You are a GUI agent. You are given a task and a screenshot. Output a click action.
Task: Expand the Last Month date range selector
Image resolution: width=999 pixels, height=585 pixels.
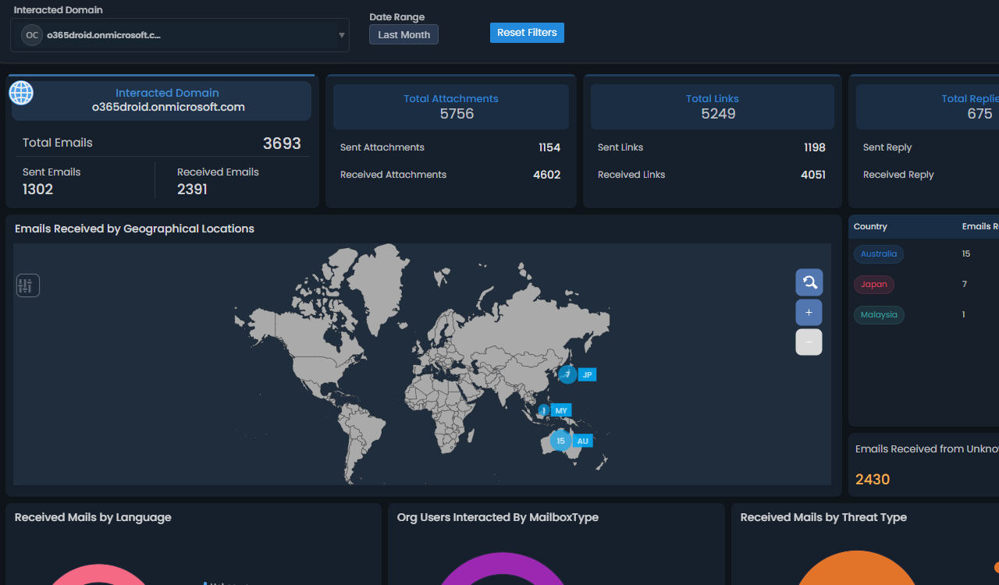[404, 34]
